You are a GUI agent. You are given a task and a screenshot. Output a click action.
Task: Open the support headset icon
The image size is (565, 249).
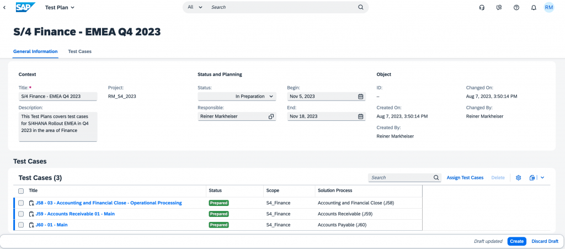[482, 7]
